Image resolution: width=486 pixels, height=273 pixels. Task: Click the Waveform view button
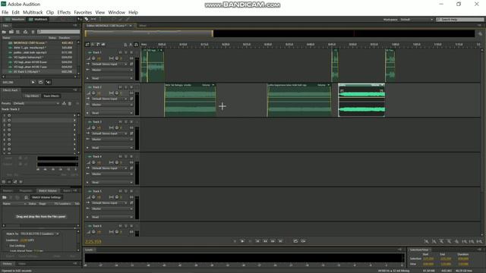click(x=15, y=19)
